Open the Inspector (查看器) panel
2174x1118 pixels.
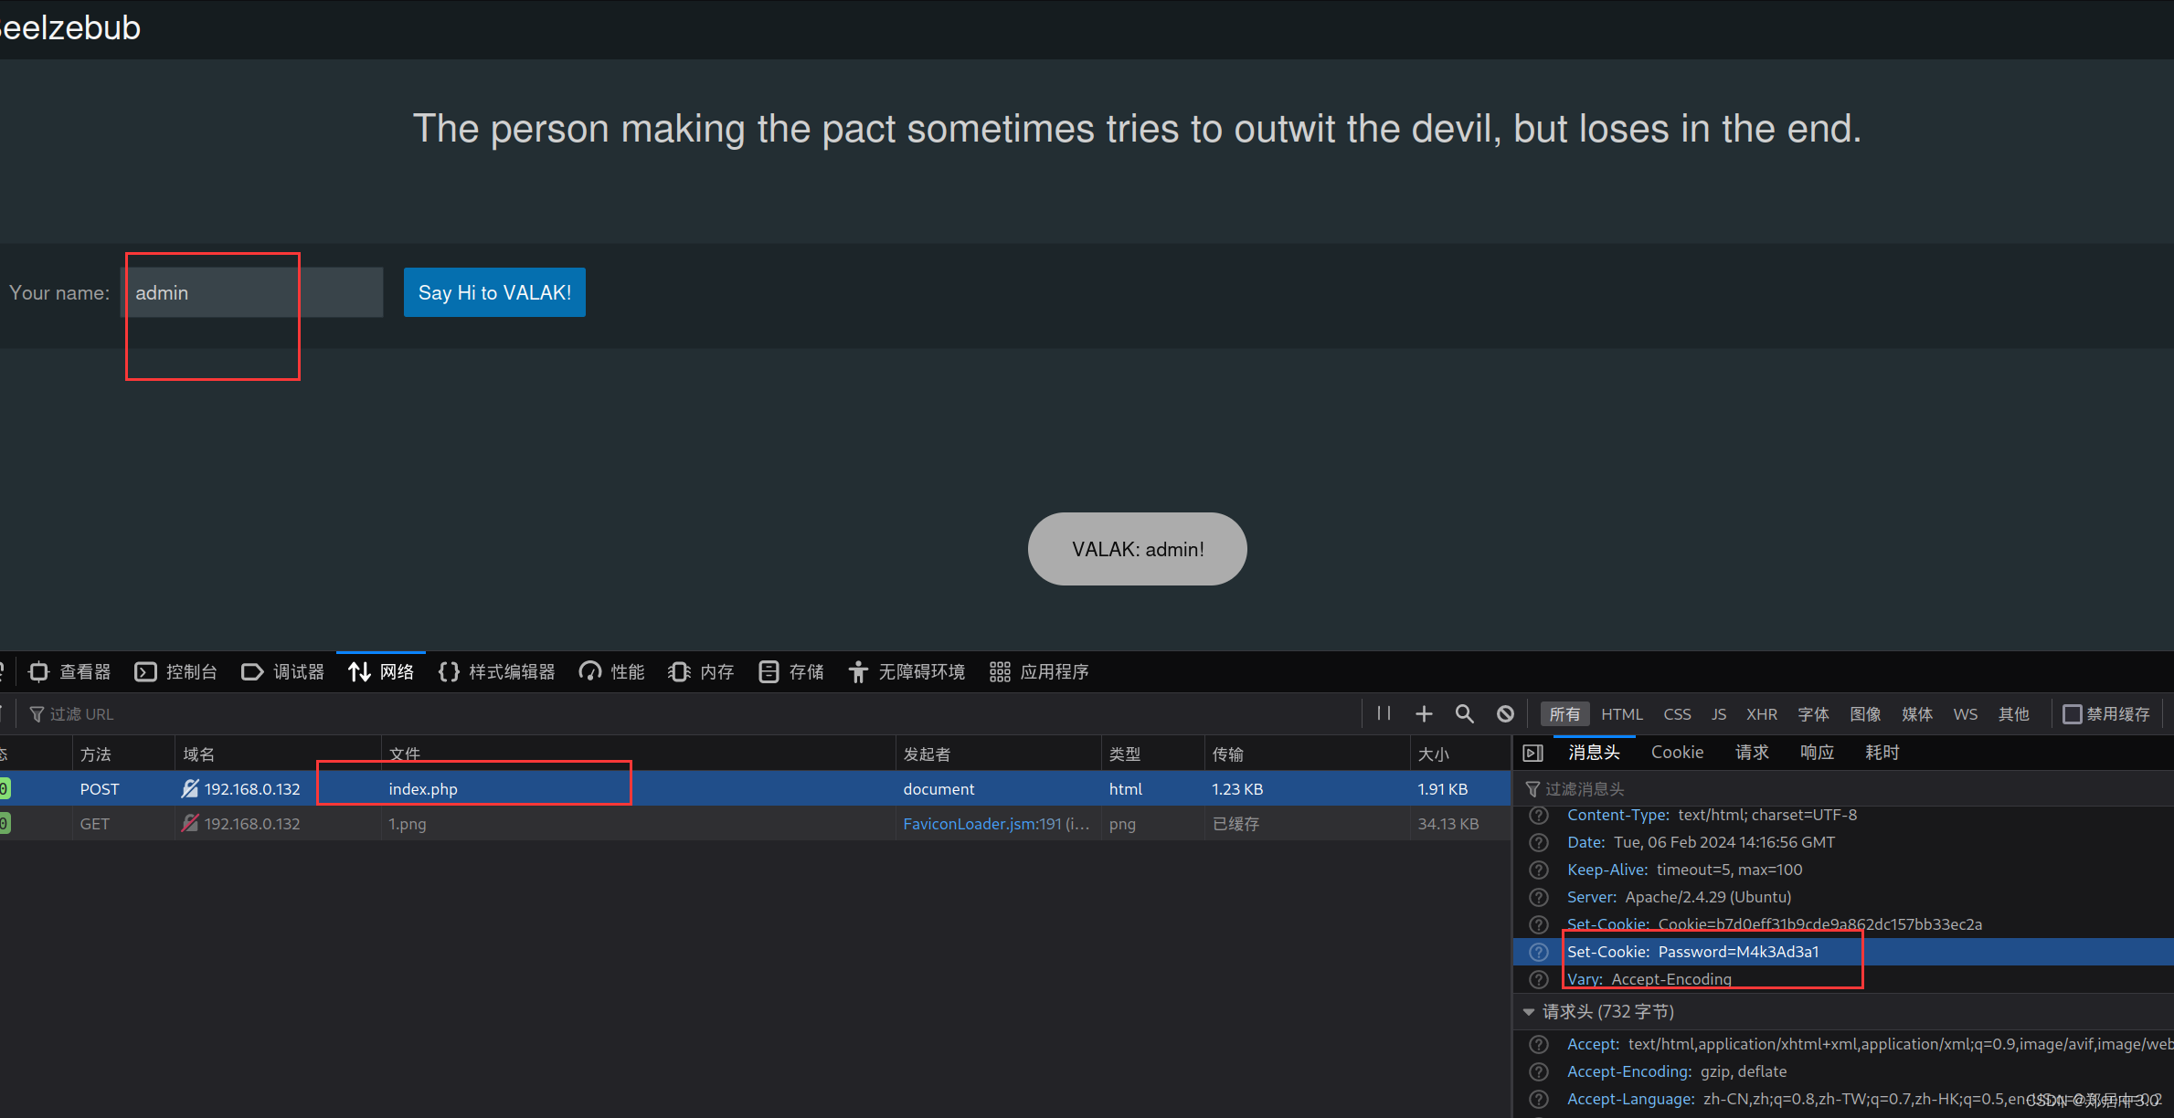(x=70, y=672)
